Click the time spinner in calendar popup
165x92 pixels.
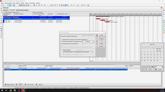click(x=162, y=67)
